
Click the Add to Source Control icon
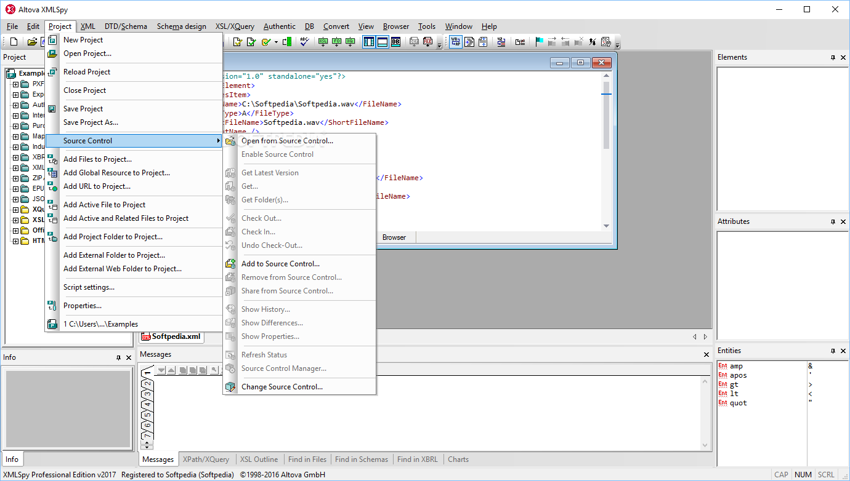click(231, 264)
